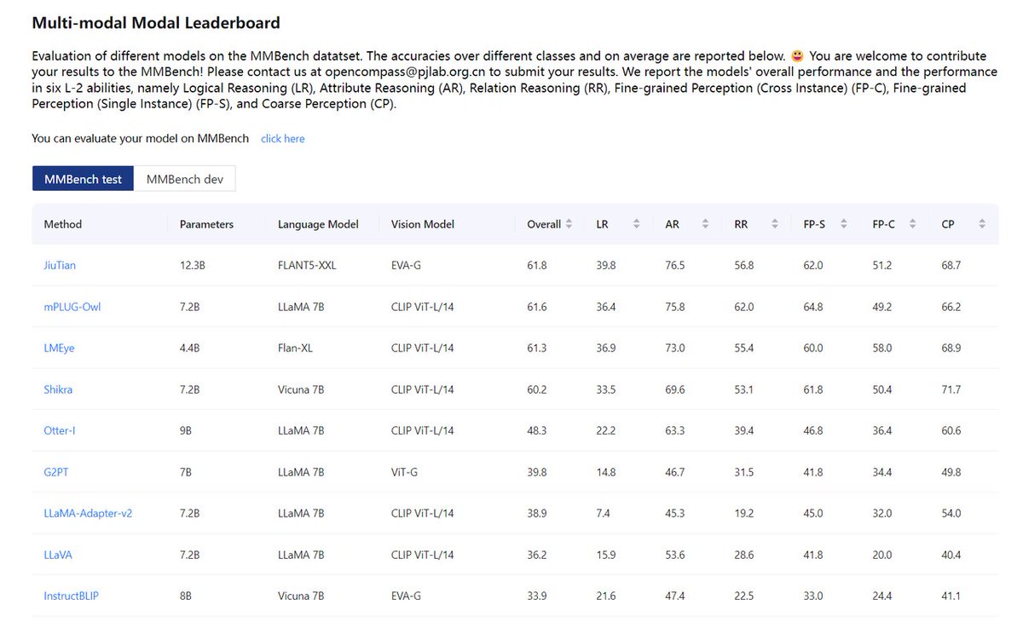Open the mPLUG-Owl model page
This screenshot has width=1023, height=622.
click(x=72, y=307)
